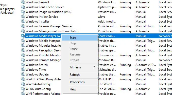This screenshot has width=172, height=95.
Task: Click the All Tasks submenu arrow
Action: [95, 67]
